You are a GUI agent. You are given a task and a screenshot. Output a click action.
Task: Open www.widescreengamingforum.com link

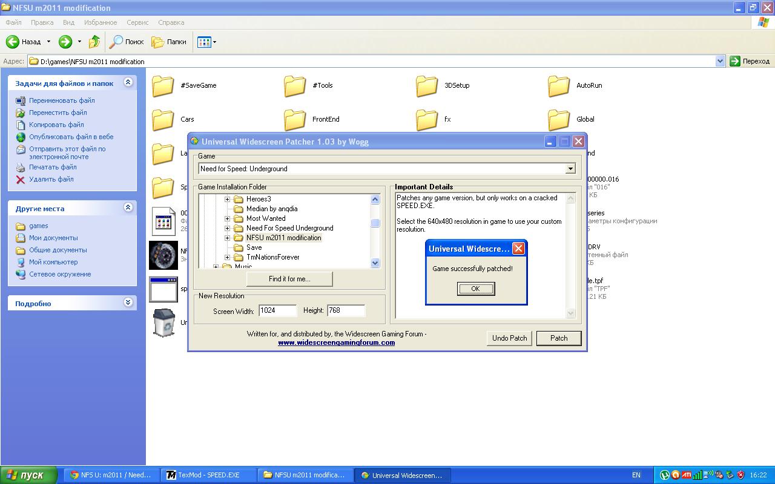point(337,342)
